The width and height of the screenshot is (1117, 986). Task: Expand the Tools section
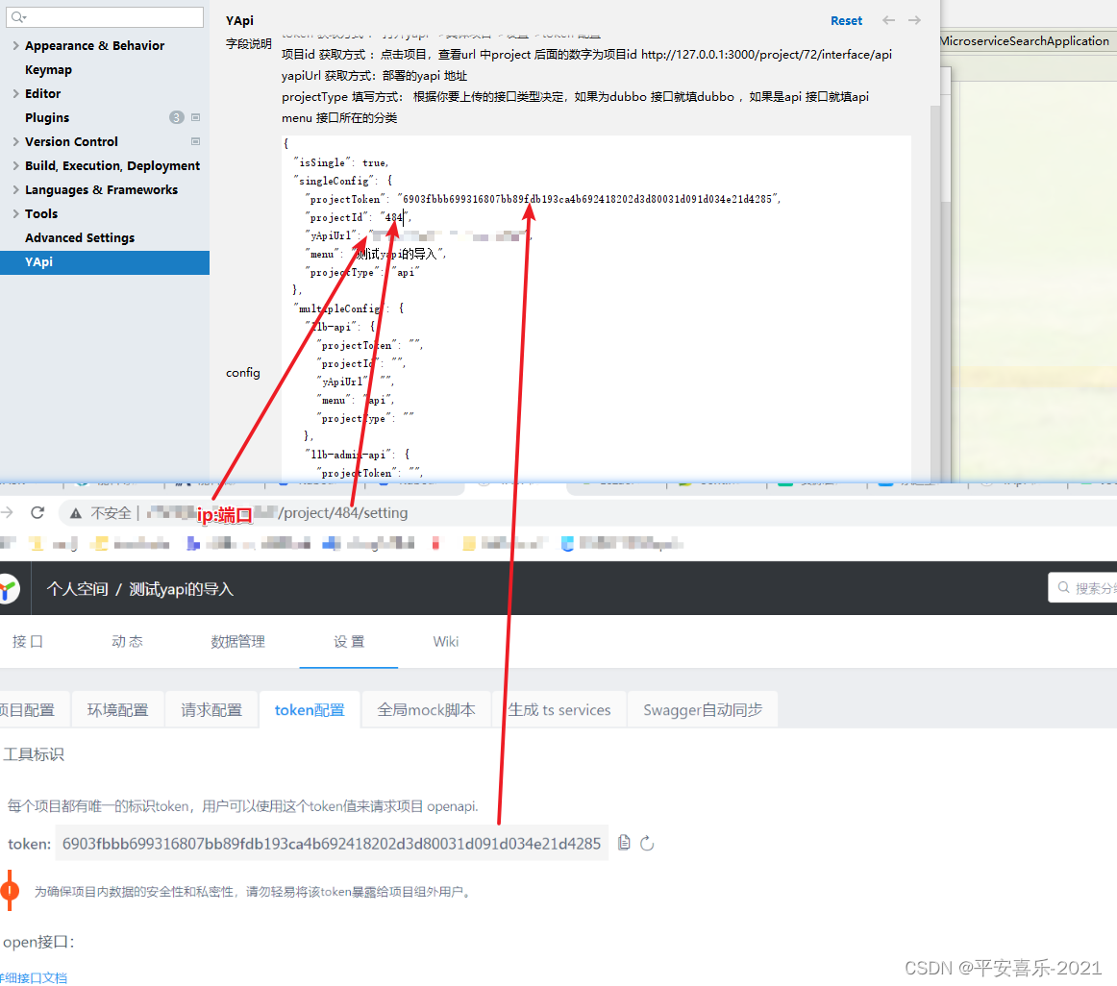(x=15, y=213)
